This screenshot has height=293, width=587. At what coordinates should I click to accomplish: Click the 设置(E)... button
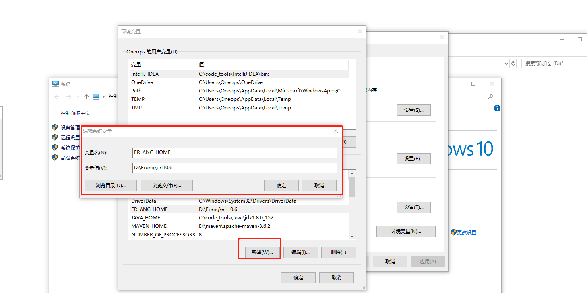413,159
